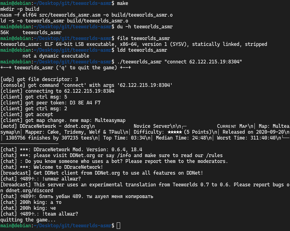Screen dimensions: 290x231
Task: Click the 'new map: Multeasymap' line
Action: pos(63,120)
